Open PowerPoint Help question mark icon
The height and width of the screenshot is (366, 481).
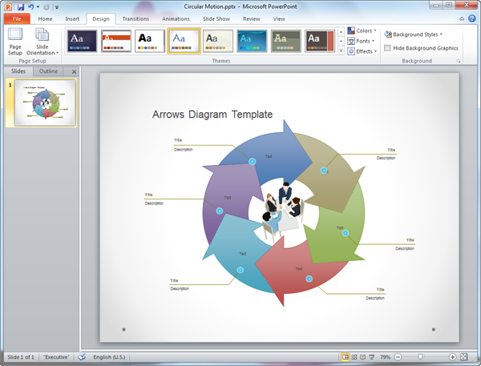click(472, 18)
